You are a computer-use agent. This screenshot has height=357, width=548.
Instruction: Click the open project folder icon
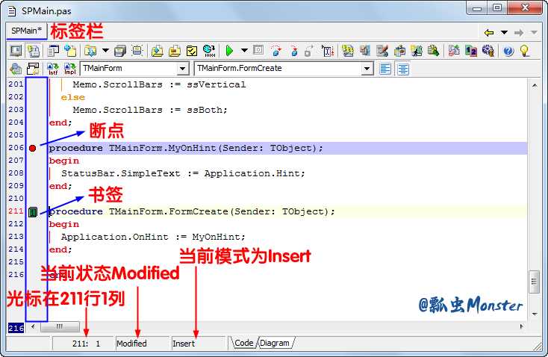pos(158,51)
